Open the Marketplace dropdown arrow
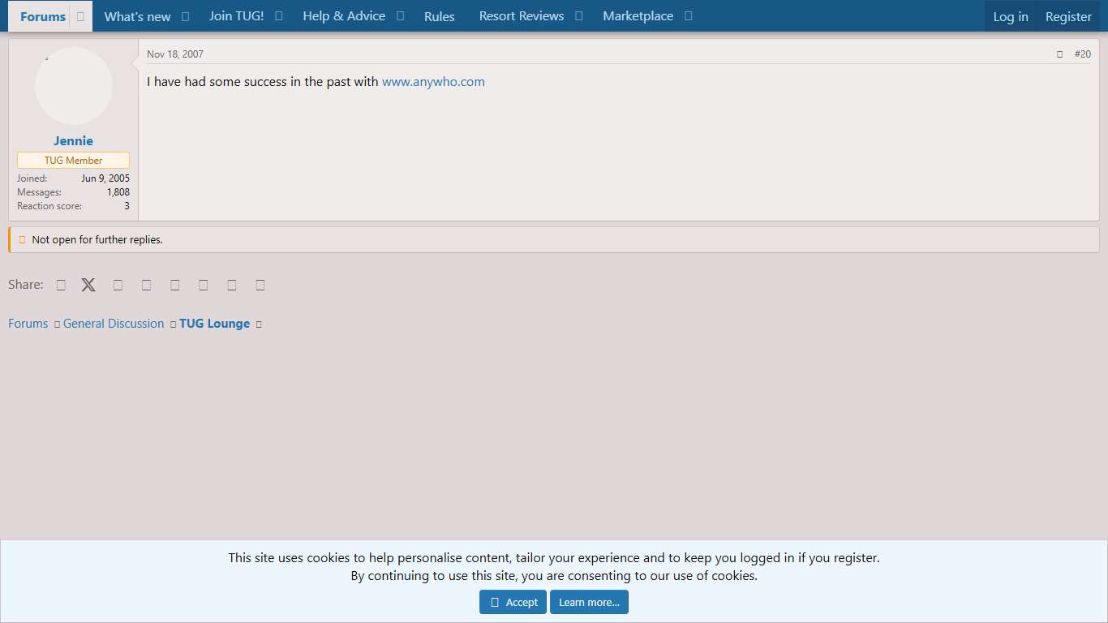Screen dimensions: 1108x623 (x=688, y=16)
